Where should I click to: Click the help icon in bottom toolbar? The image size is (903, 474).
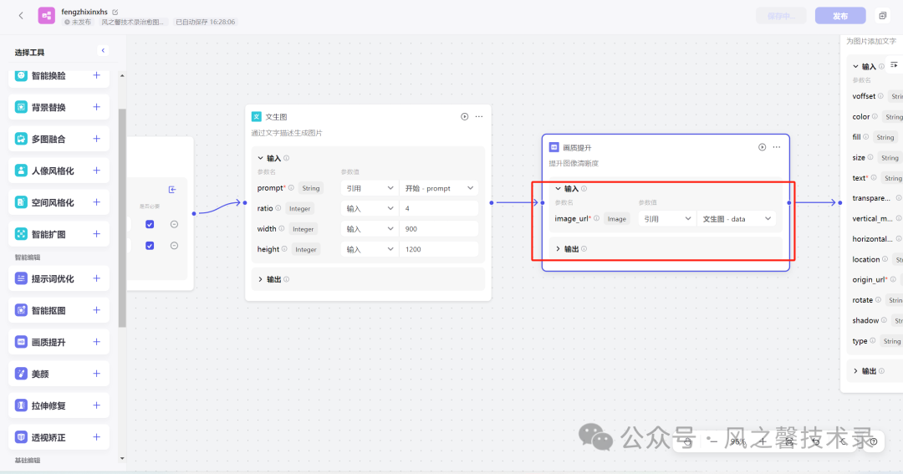point(873,441)
